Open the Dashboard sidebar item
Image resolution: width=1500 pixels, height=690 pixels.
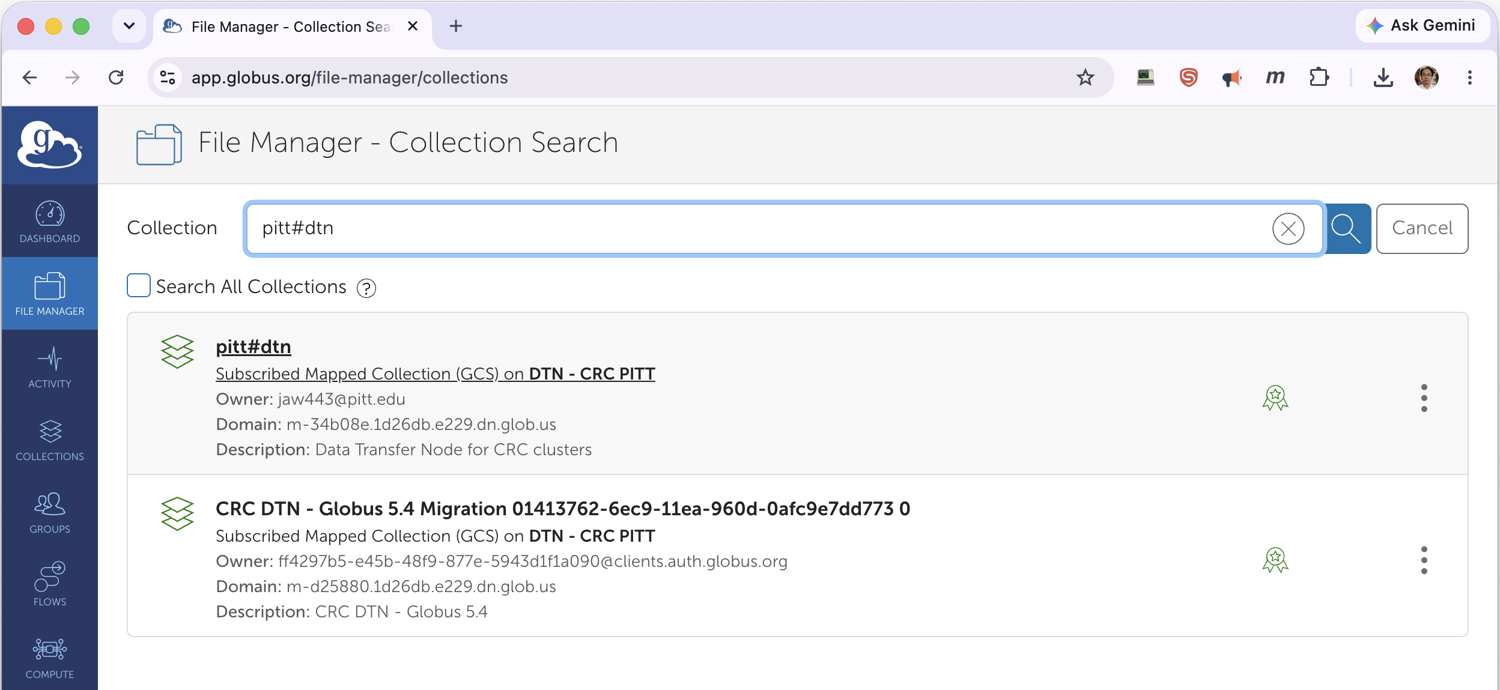50,222
